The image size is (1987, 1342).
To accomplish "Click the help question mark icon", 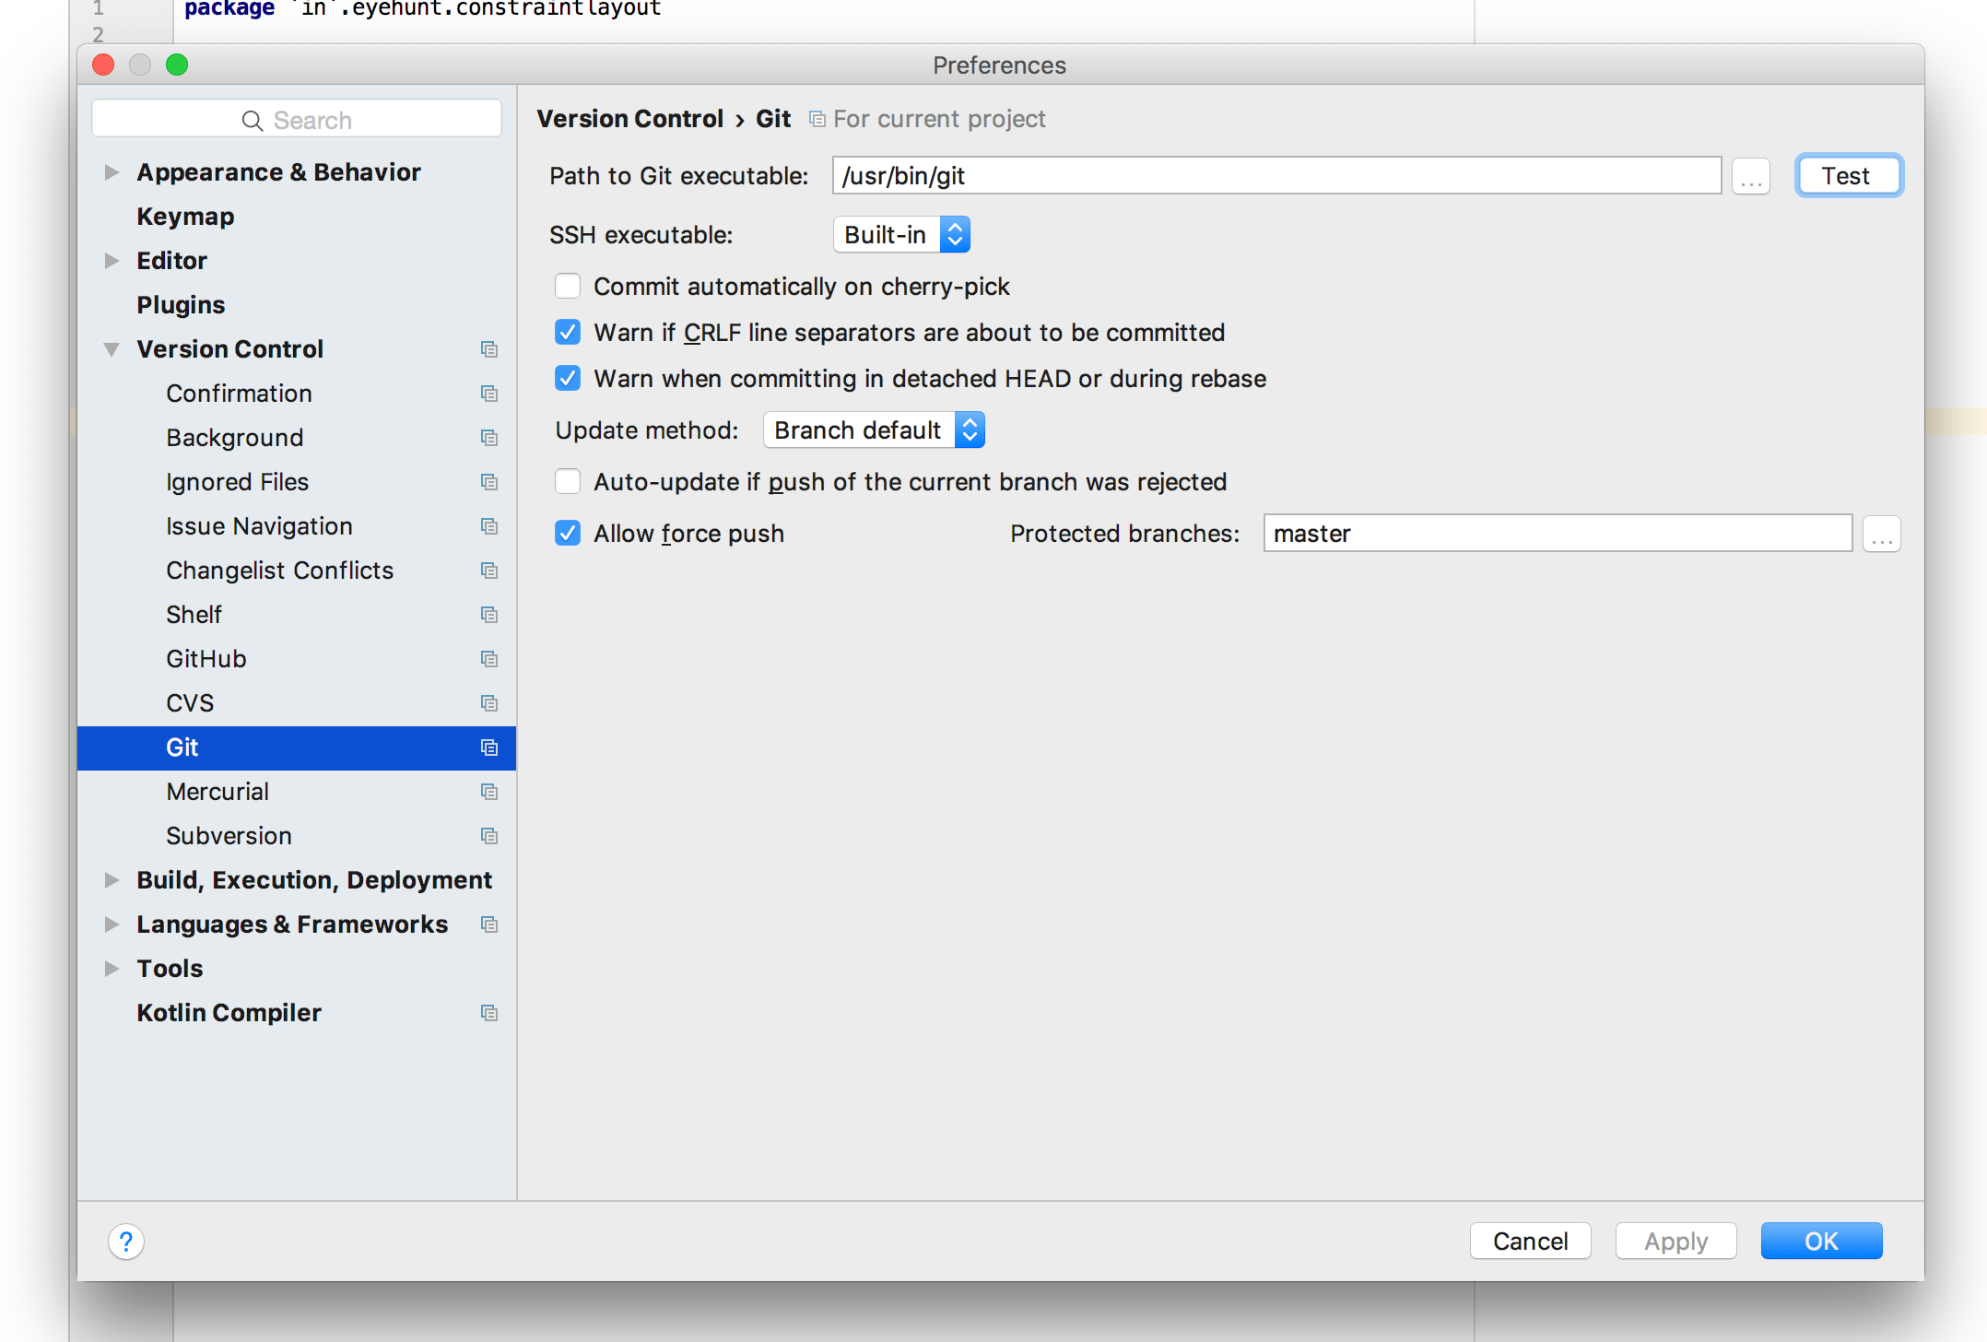I will pos(126,1241).
